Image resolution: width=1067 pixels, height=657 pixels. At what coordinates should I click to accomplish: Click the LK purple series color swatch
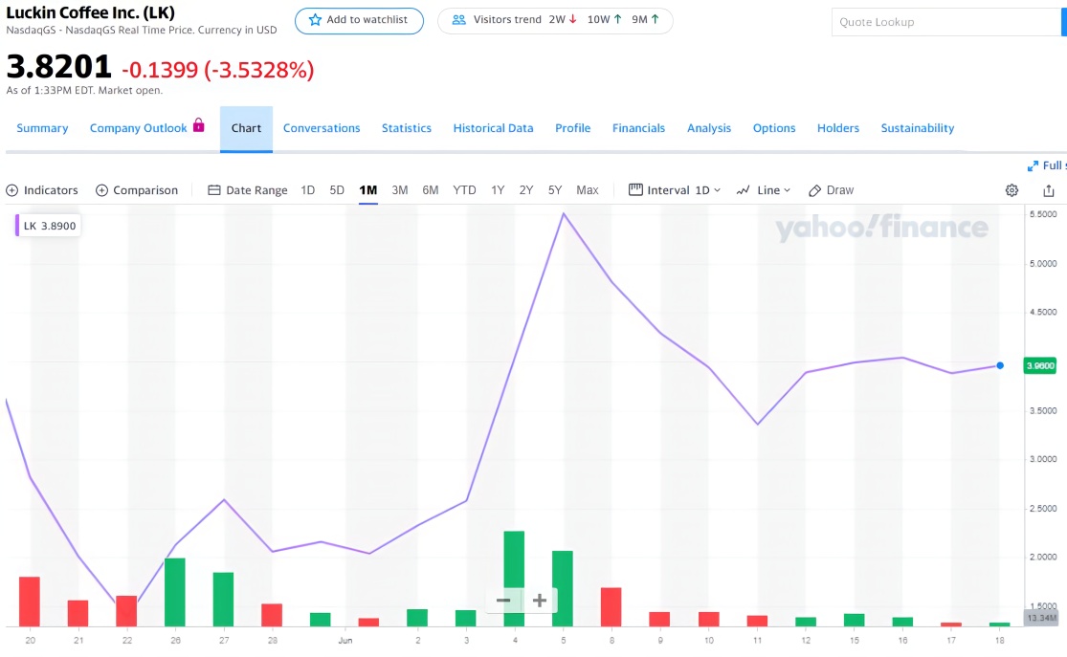(17, 226)
